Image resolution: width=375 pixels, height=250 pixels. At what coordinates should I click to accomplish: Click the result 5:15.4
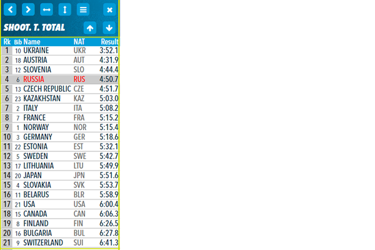[109, 127]
